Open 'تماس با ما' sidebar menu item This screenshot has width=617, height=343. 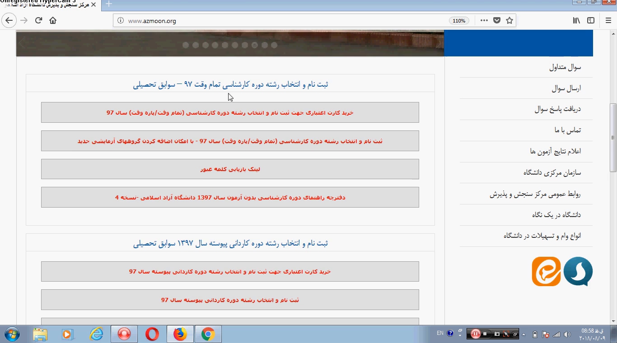coord(567,130)
